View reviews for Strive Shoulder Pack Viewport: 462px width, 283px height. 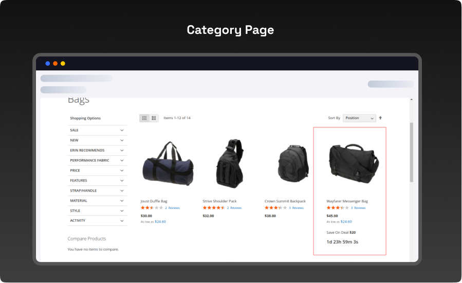point(234,208)
